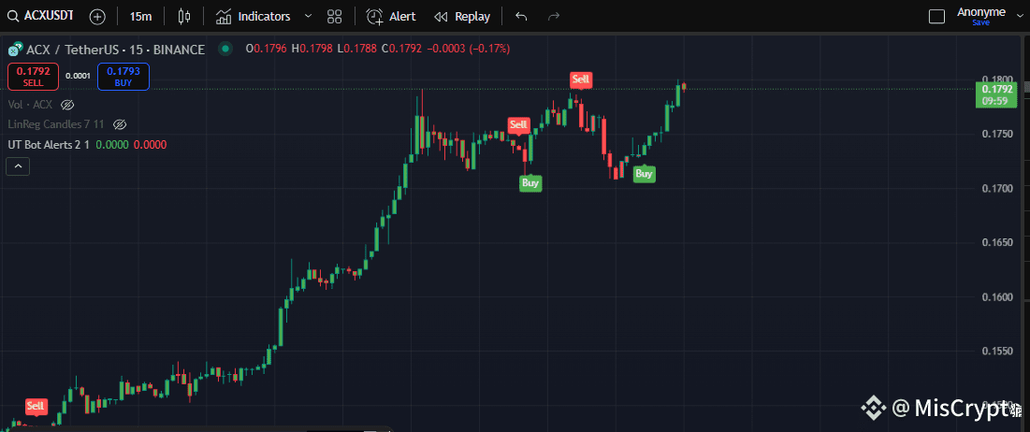Create a new Alert
1030x432 pixels.
point(391,17)
